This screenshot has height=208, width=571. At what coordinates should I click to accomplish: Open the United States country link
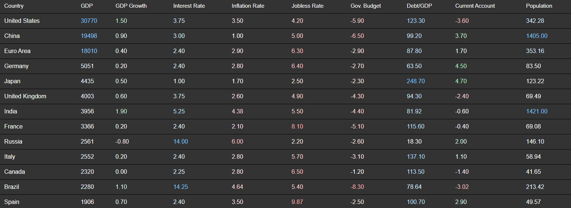tap(22, 21)
